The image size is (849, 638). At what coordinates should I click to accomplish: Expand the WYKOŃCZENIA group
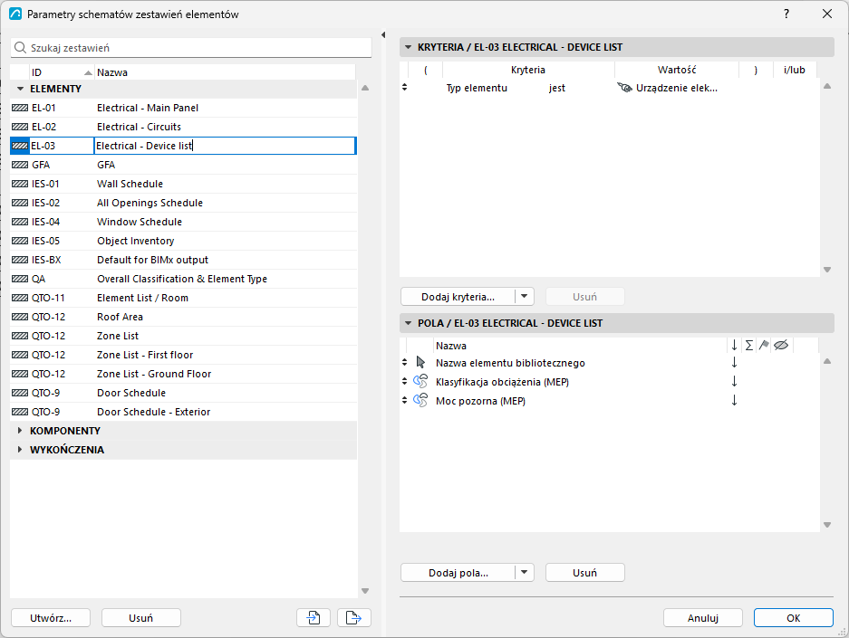20,449
